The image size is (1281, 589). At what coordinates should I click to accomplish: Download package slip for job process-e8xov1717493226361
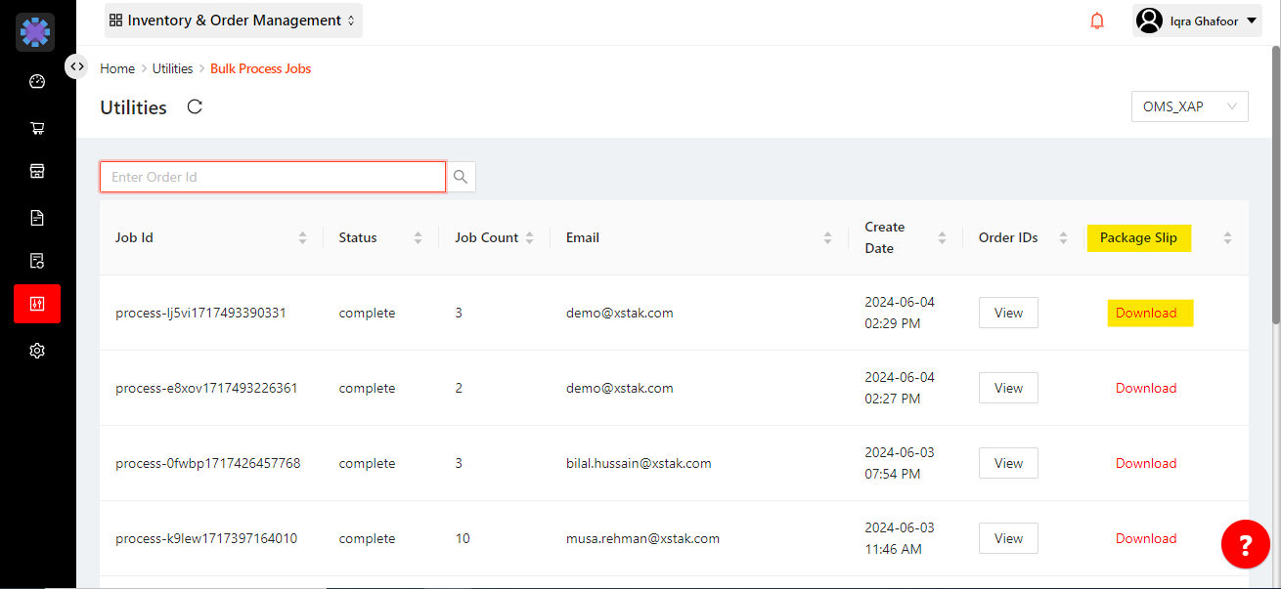[x=1146, y=388]
